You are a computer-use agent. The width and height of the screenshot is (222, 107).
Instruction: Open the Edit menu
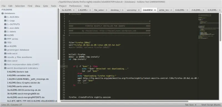tap(10, 6)
